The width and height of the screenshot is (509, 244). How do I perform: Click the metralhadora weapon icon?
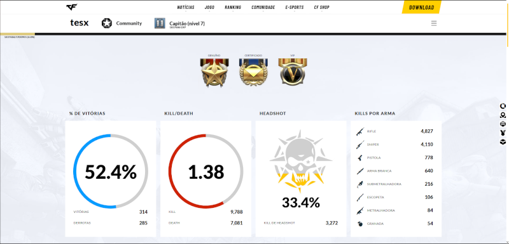tap(360, 210)
